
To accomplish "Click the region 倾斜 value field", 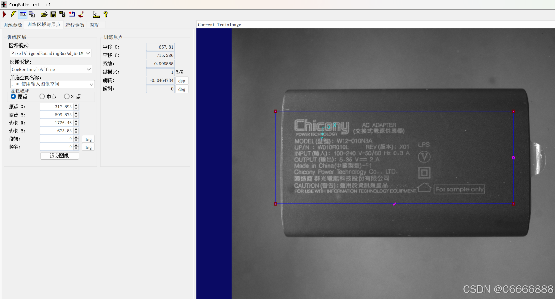I will (x=57, y=147).
